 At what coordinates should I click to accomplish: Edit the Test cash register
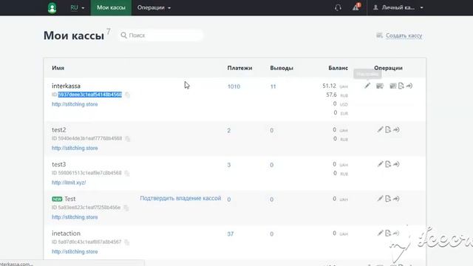click(x=380, y=199)
